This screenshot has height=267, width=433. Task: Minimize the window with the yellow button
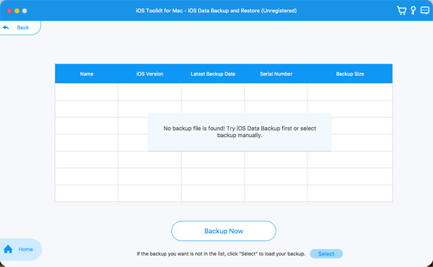(17, 11)
